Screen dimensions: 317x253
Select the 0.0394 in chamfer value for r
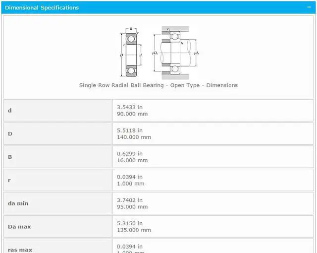pyautogui.click(x=130, y=177)
